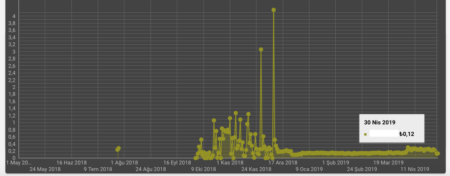Click the '17 Ara 2018' axis label
This screenshot has height=176, width=450.
tap(283, 163)
